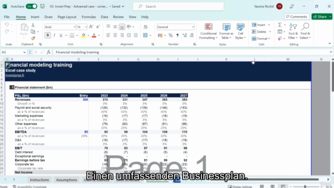Viewport: 334px width, 188px height.
Task: Click the Wrap Text icon
Action: 146,27
